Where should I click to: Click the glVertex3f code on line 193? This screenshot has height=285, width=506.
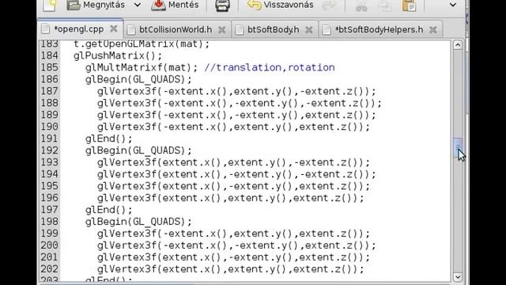coord(234,162)
